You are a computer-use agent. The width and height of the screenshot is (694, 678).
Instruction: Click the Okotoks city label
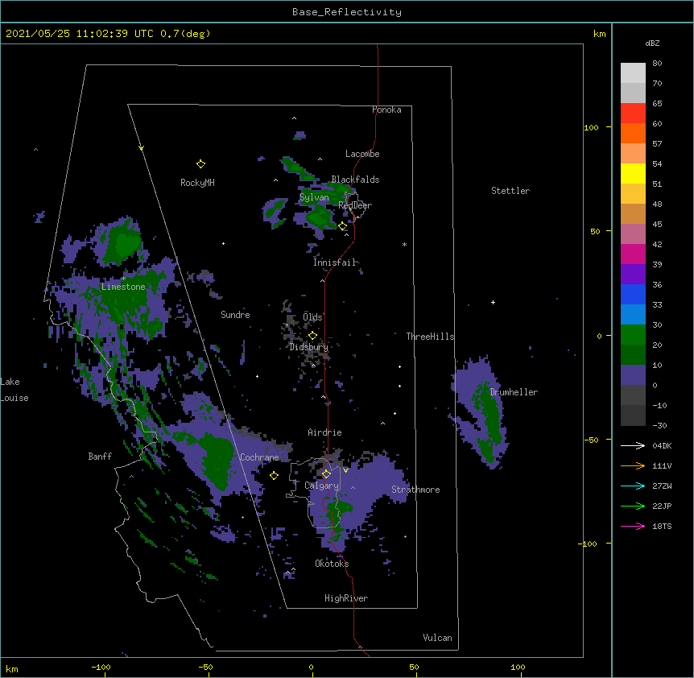(x=332, y=564)
